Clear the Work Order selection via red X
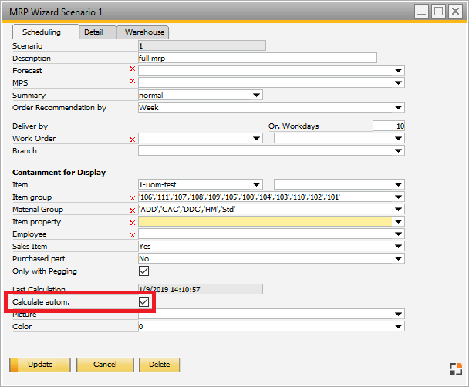The height and width of the screenshot is (387, 469). click(133, 140)
